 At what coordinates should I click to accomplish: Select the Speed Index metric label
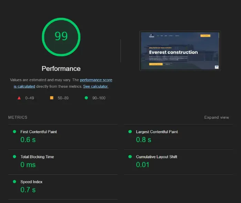coord(31,182)
